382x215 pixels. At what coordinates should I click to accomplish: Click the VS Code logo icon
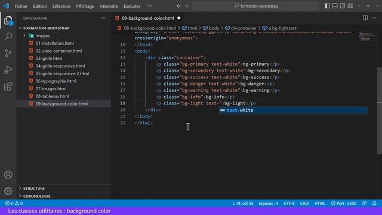coord(6,6)
